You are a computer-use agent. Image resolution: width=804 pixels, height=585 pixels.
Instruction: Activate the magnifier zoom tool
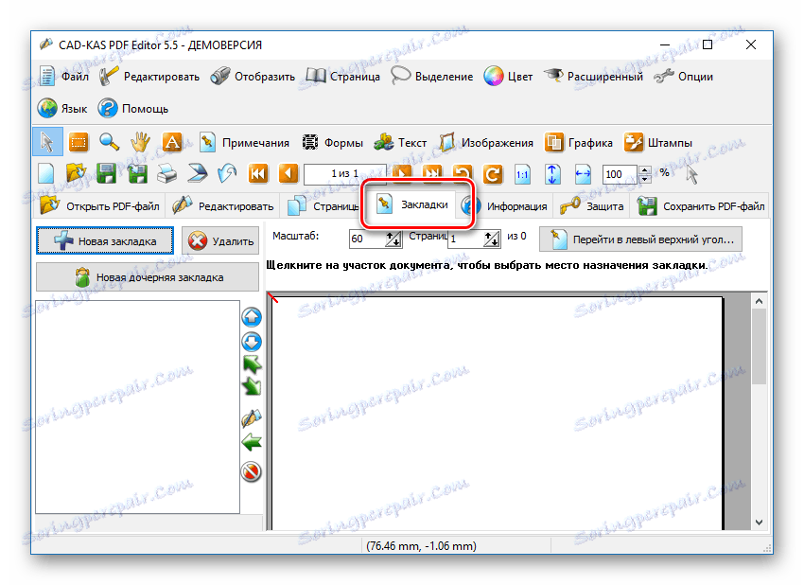109,142
